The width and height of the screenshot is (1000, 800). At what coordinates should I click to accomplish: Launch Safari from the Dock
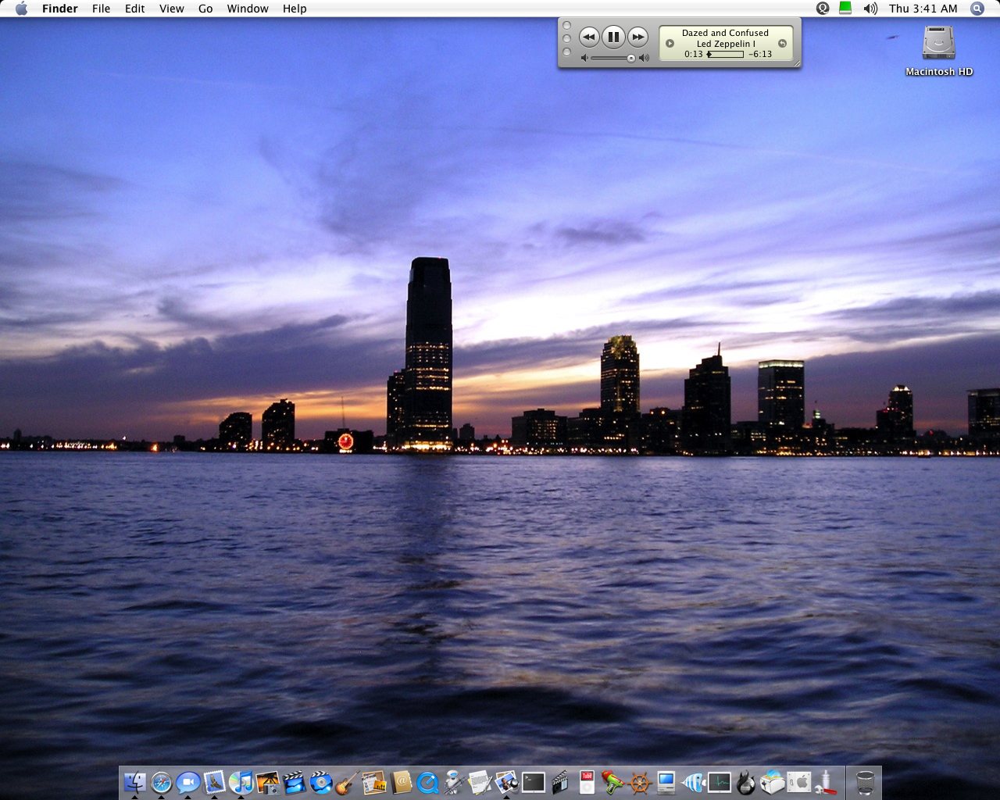161,782
